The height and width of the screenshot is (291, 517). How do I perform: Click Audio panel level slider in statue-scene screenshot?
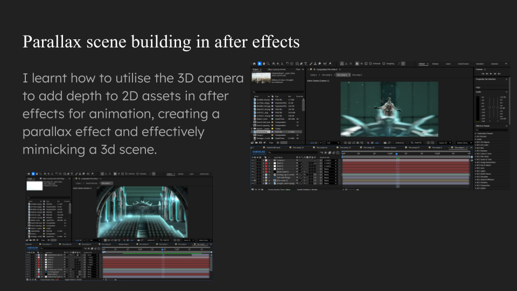(494, 107)
